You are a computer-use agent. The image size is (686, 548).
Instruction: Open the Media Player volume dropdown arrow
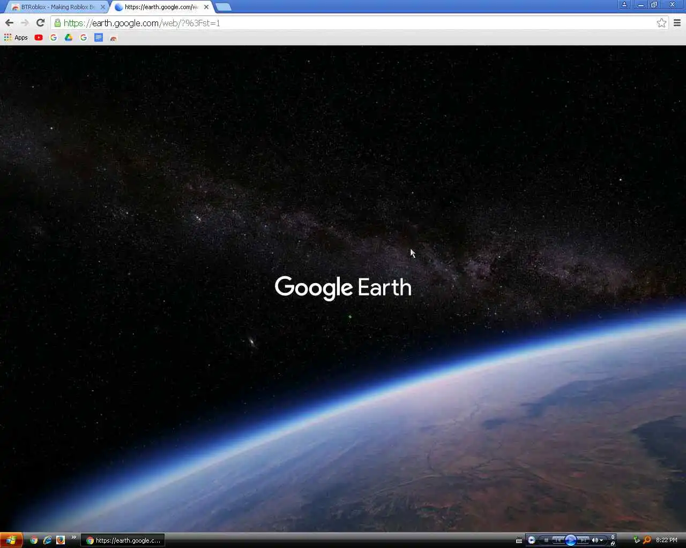pos(601,541)
